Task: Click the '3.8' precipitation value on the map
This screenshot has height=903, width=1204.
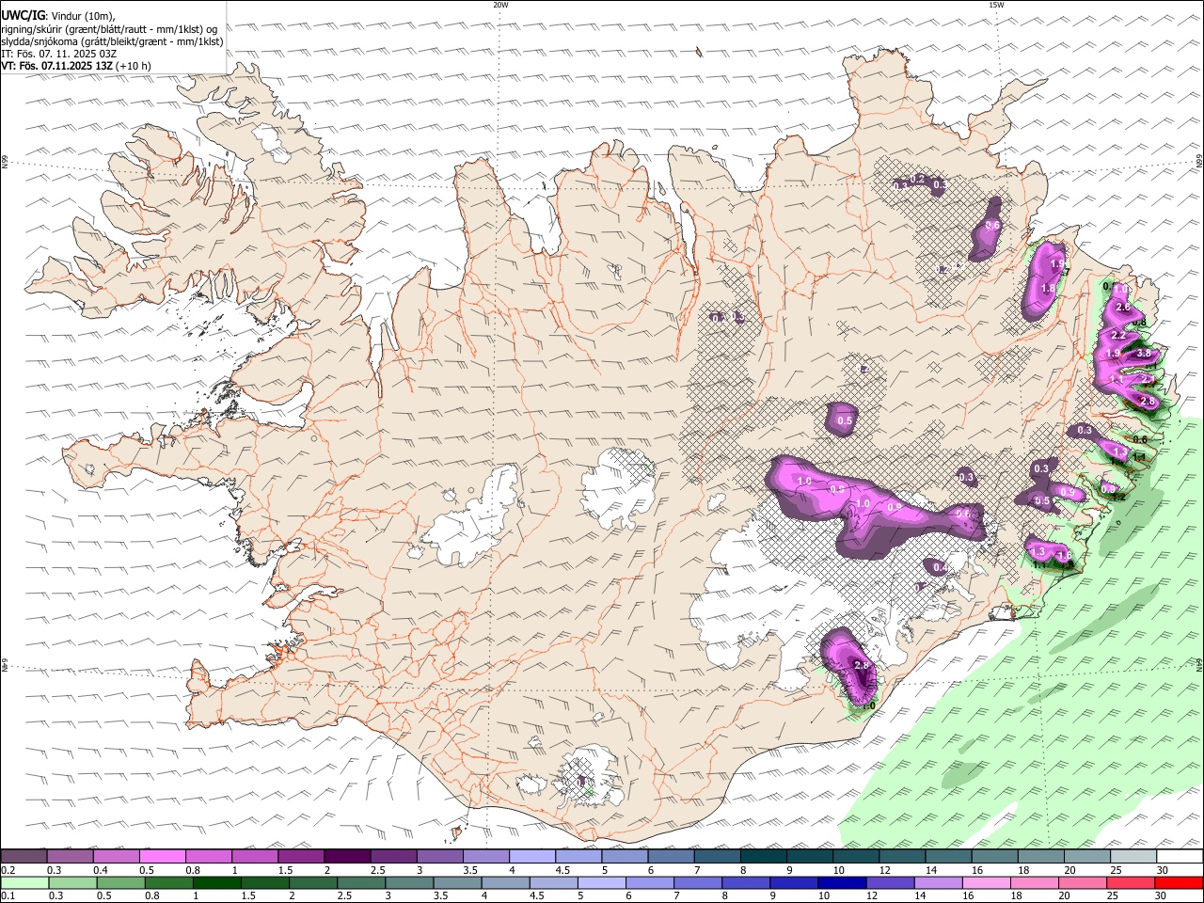Action: click(1144, 354)
